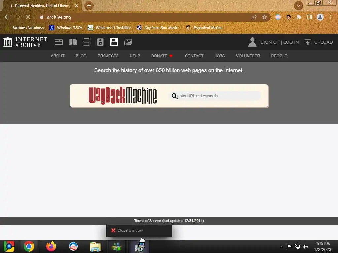Open the HELP menu item
Viewport: 338px width, 253px height.
(x=135, y=56)
